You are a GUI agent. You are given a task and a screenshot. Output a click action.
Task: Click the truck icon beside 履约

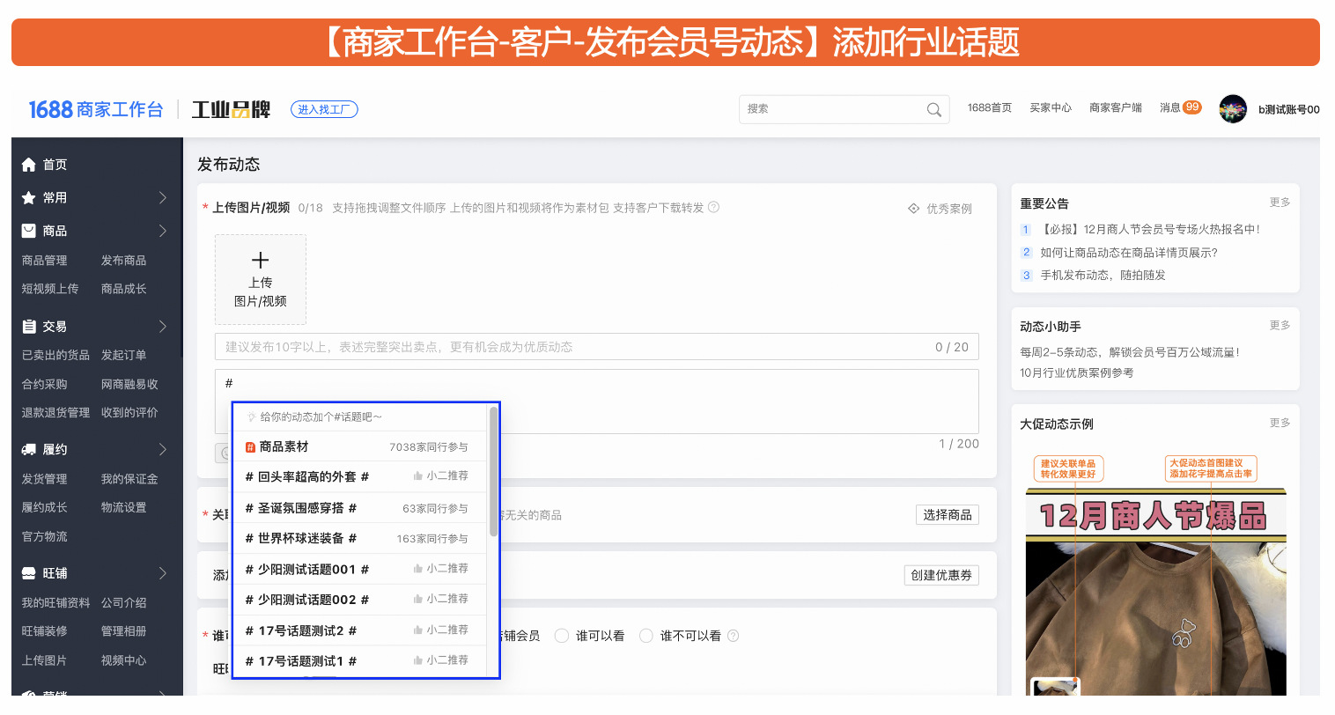[x=28, y=450]
